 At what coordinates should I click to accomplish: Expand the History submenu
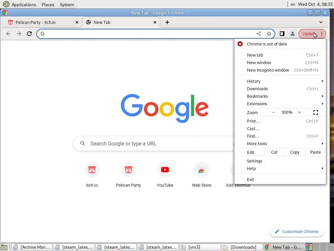click(x=280, y=81)
